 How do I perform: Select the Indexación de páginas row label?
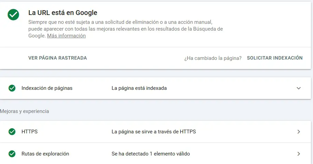click(47, 88)
